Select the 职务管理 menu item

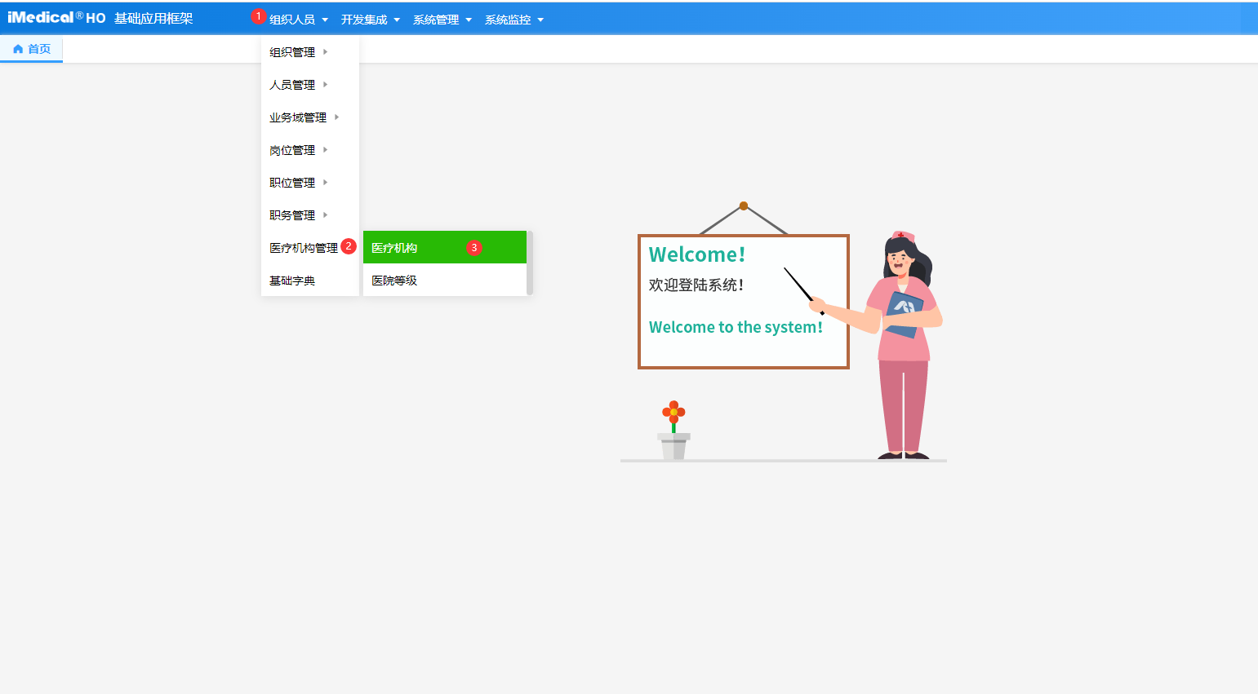click(292, 215)
